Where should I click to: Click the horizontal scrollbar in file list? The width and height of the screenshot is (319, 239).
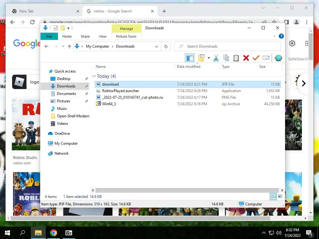187,190
